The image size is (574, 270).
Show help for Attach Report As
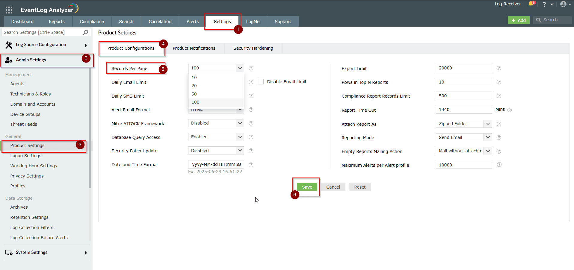tap(499, 124)
